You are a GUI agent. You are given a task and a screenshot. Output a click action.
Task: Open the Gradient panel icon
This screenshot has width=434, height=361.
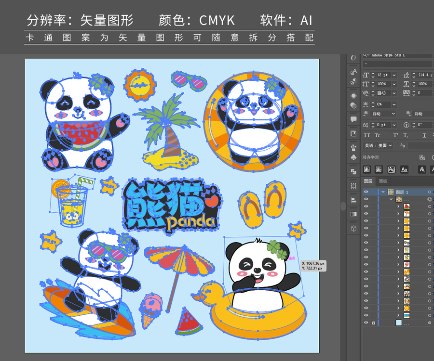(353, 214)
